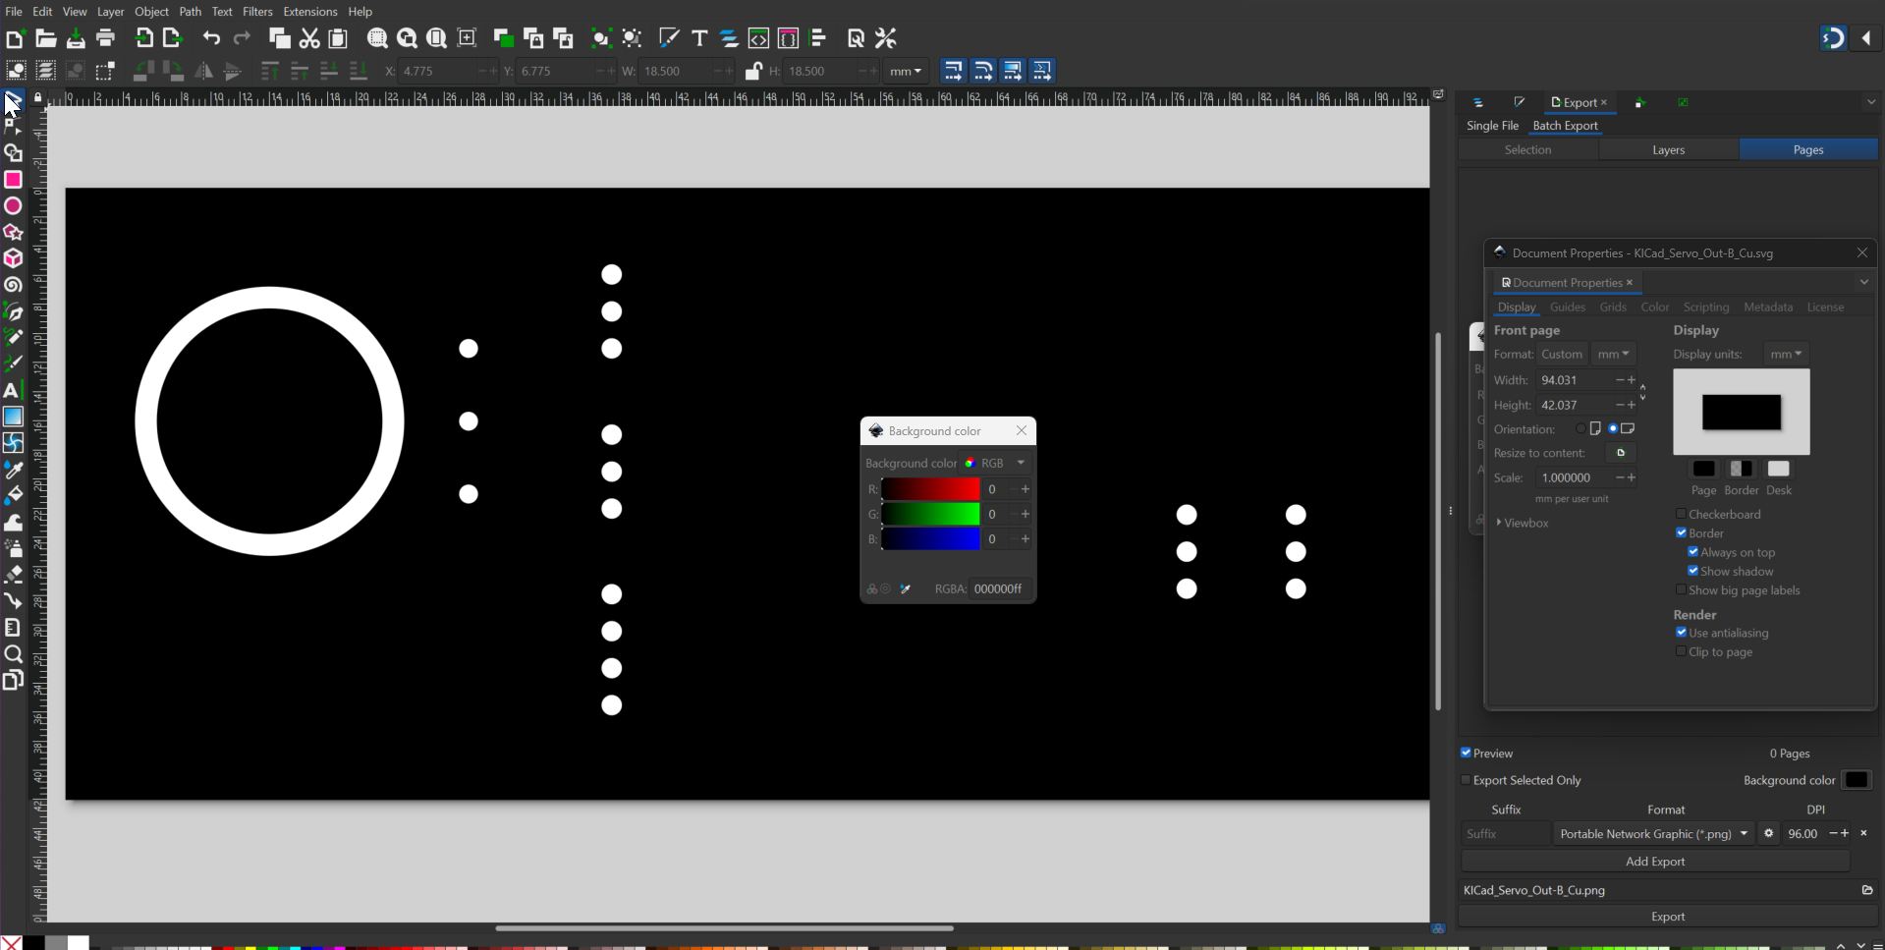Uncheck the Border checkbox
The image size is (1885, 950).
pos(1681,532)
